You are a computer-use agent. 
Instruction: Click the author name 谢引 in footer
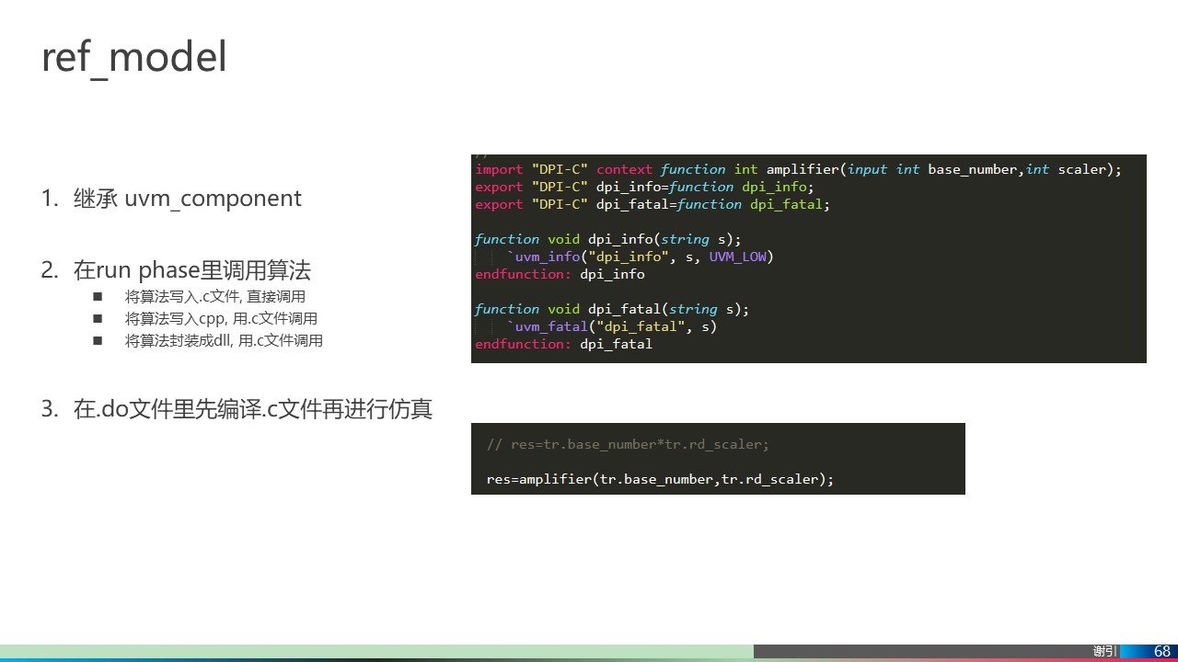pos(1103,650)
